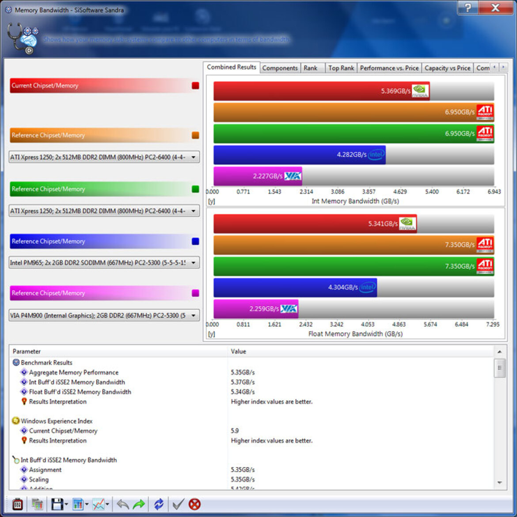Click the line graph icon in toolbar

pyautogui.click(x=98, y=504)
